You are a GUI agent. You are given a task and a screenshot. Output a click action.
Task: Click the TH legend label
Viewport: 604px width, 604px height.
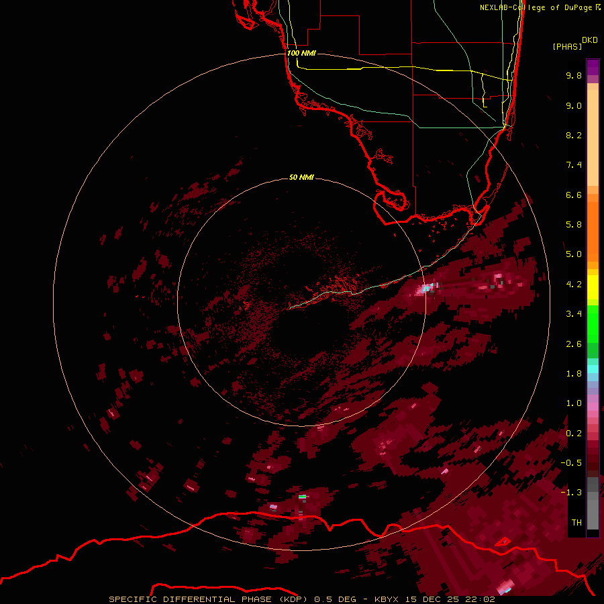[576, 523]
